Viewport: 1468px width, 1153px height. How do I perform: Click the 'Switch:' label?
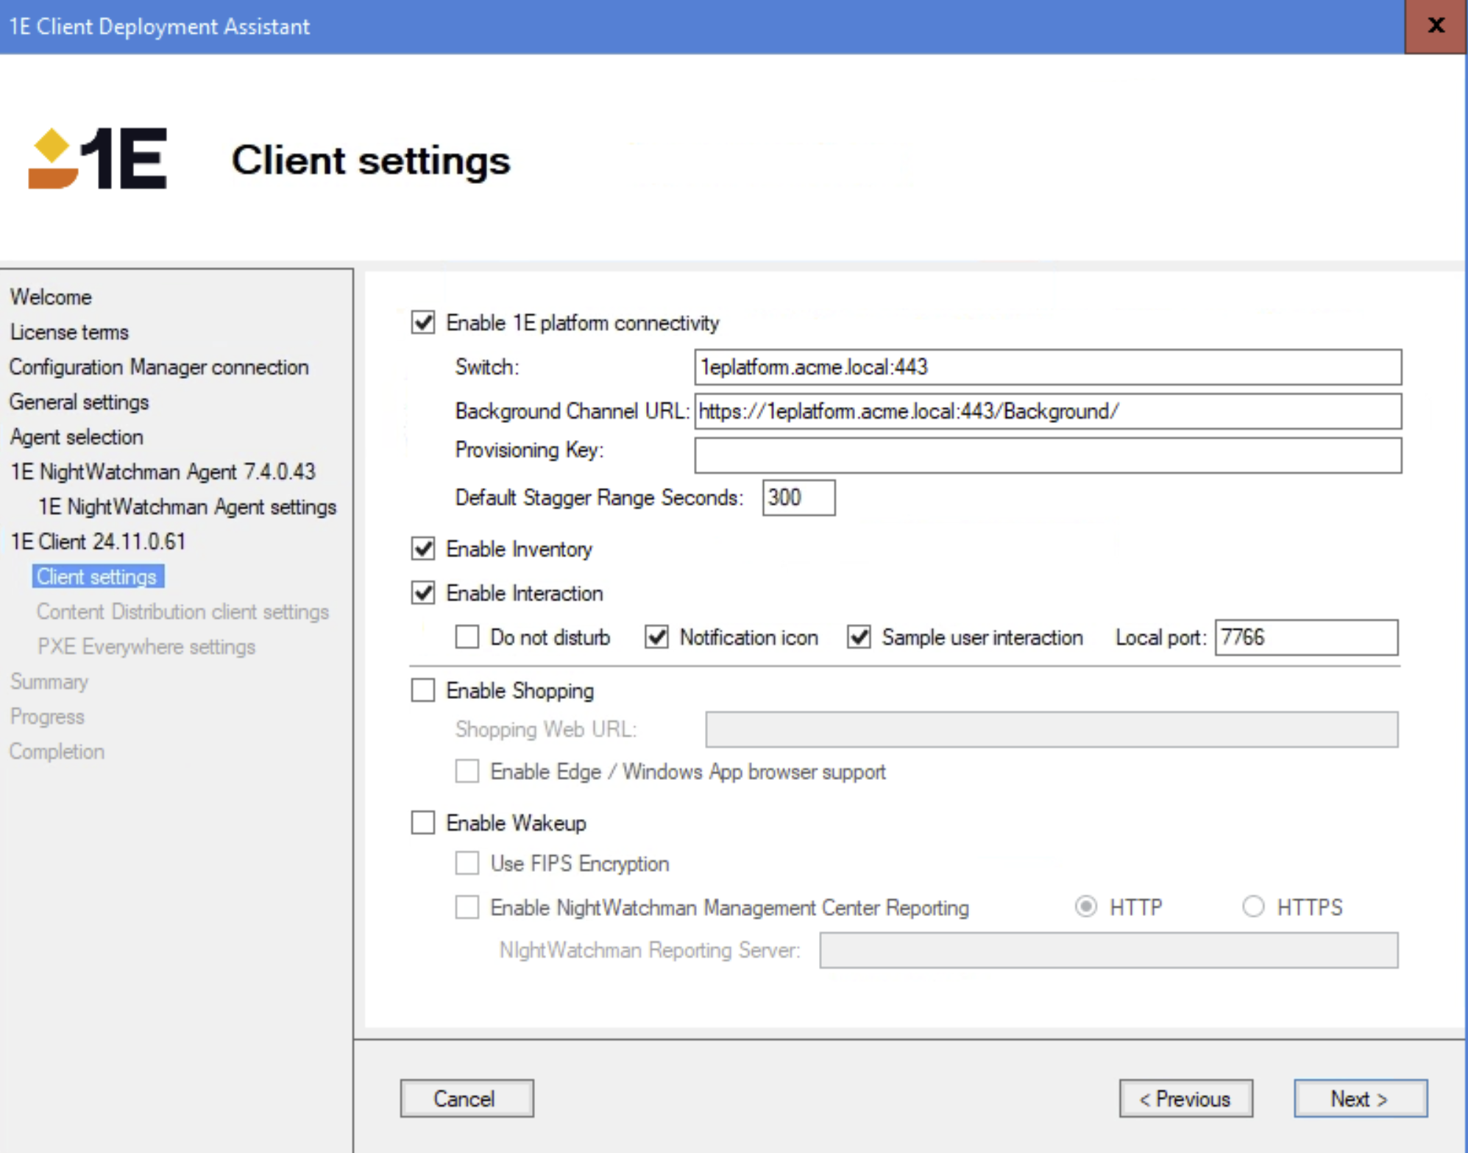tap(487, 366)
